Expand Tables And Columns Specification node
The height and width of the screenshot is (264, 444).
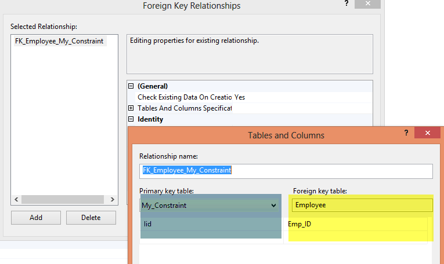click(131, 108)
